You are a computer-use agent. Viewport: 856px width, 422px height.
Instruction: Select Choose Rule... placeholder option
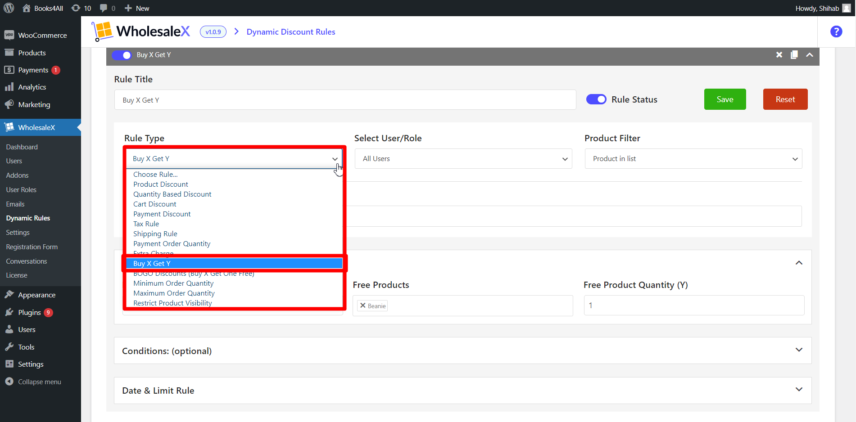pyautogui.click(x=155, y=174)
